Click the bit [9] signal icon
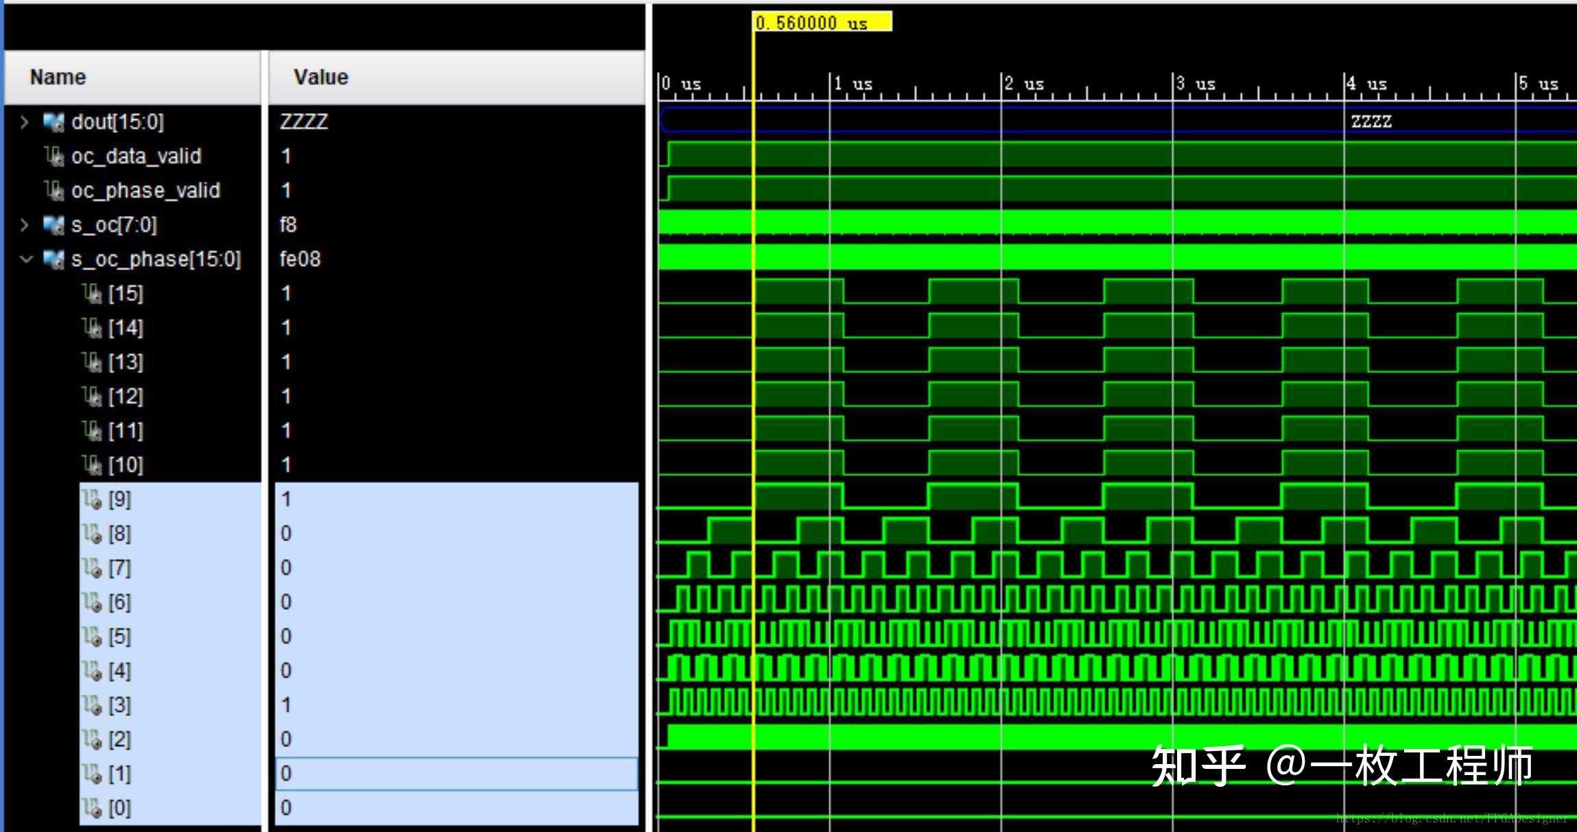The image size is (1577, 832). coord(92,499)
